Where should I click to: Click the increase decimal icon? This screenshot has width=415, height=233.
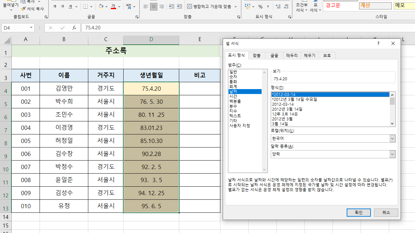[278, 7]
